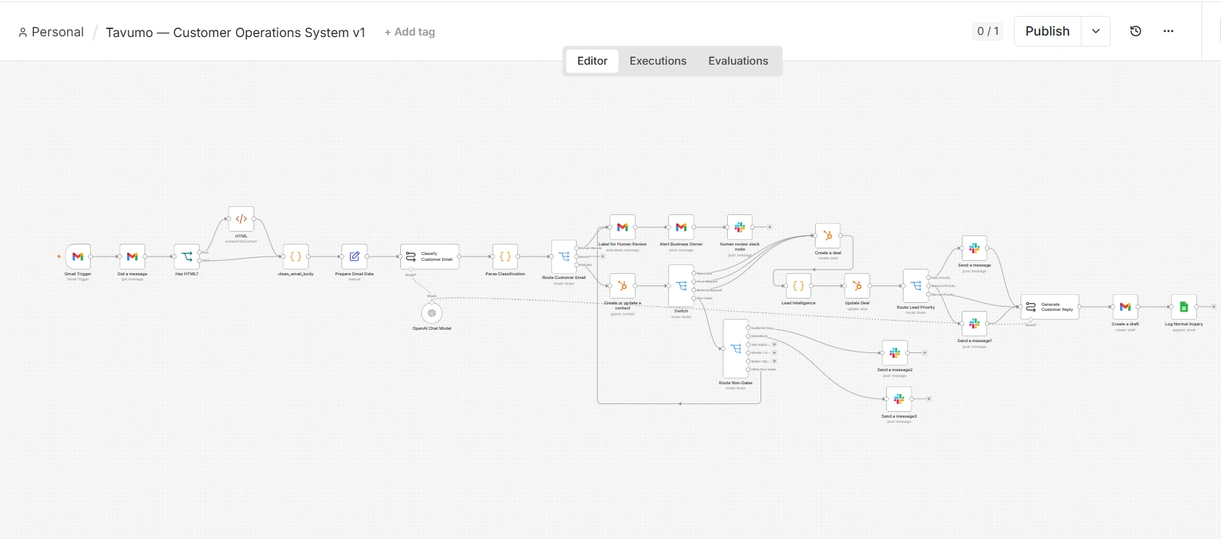Viewport: 1221px width, 539px height.
Task: Open the Alert Business Owner Gmail node
Action: [681, 227]
